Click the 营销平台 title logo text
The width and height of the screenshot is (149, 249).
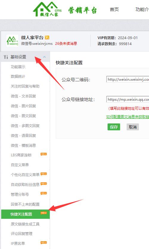pyautogui.click(x=83, y=10)
